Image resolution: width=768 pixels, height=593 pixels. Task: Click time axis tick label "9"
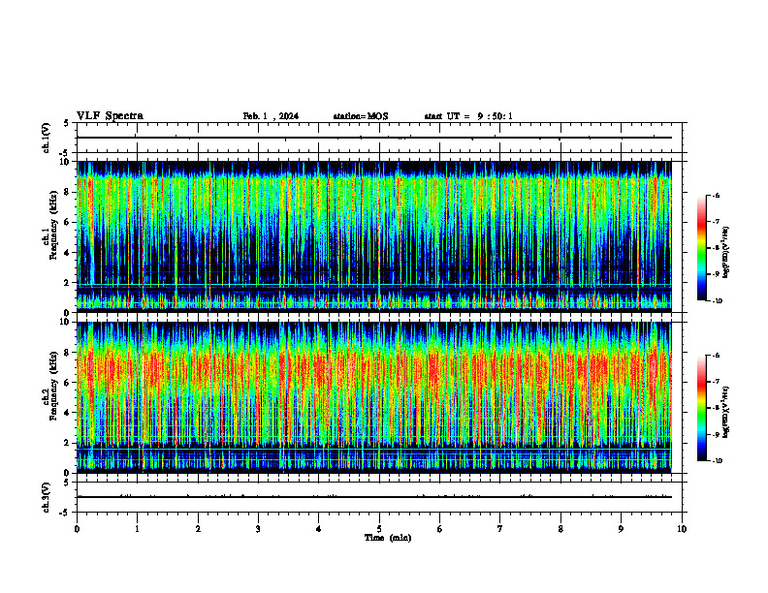click(x=621, y=529)
